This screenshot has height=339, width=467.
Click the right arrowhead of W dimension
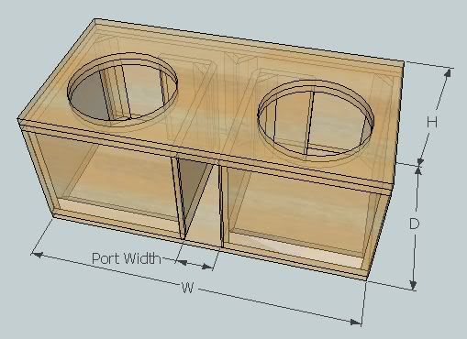click(356, 322)
